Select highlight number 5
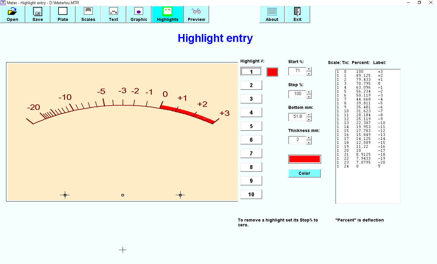 [x=251, y=126]
